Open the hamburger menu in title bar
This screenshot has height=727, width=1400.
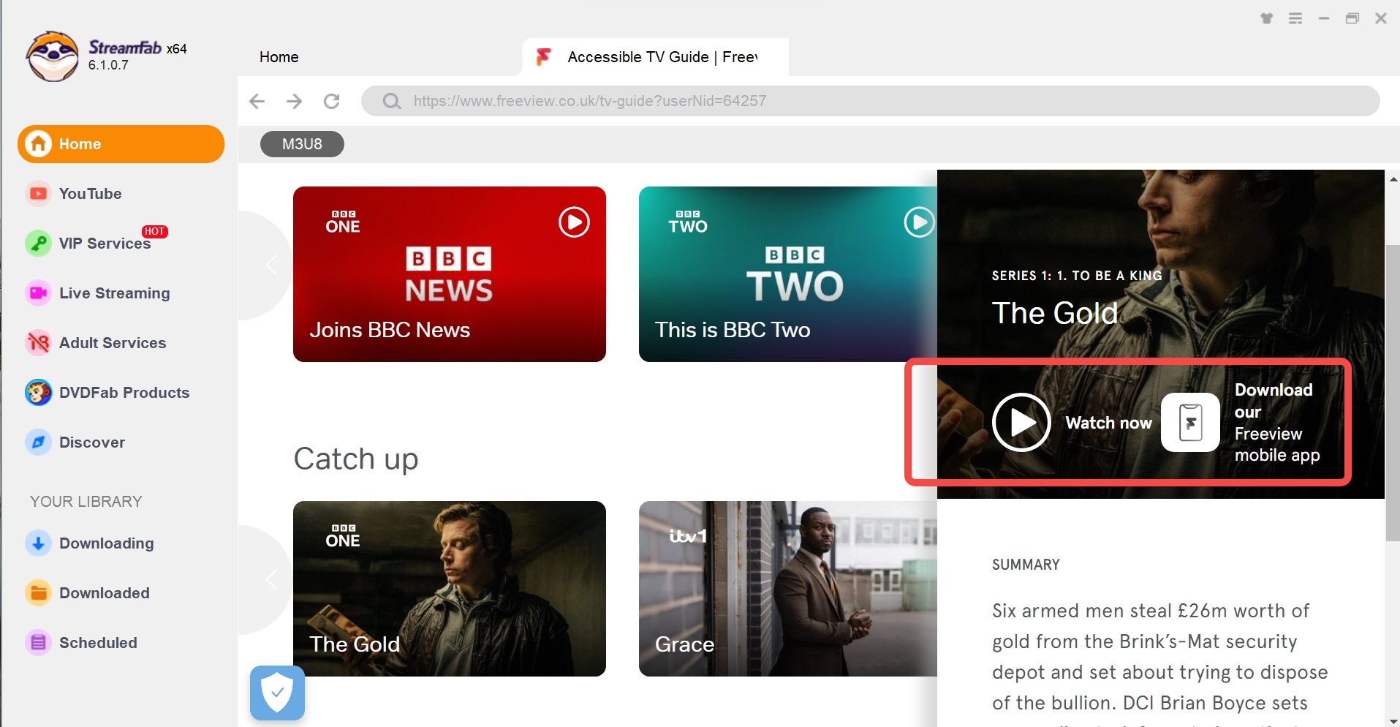point(1295,18)
